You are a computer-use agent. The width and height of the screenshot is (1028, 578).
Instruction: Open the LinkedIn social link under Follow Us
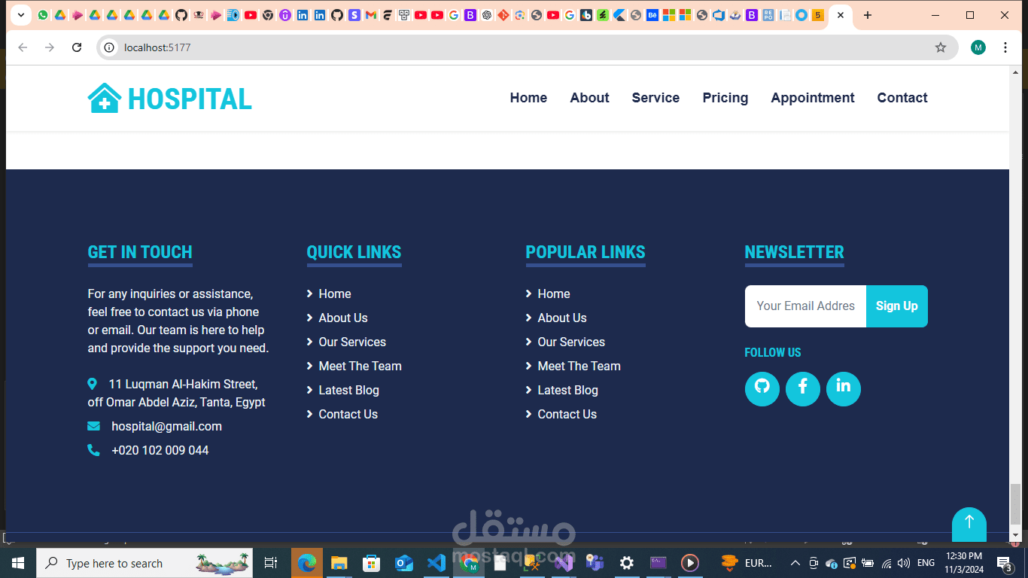coord(844,389)
